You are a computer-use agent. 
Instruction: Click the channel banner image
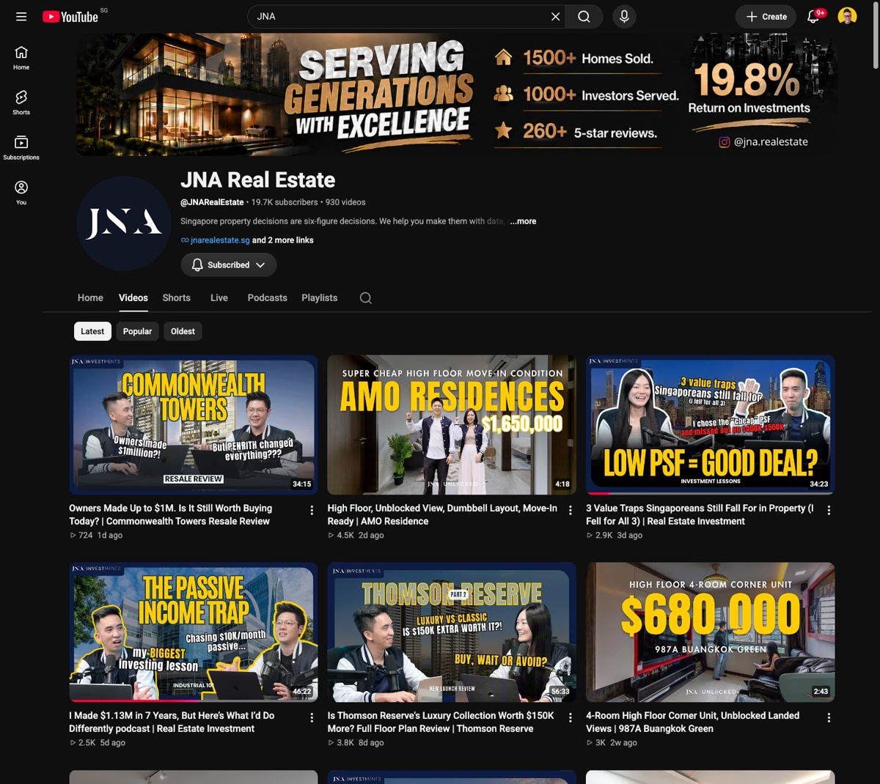[456, 94]
